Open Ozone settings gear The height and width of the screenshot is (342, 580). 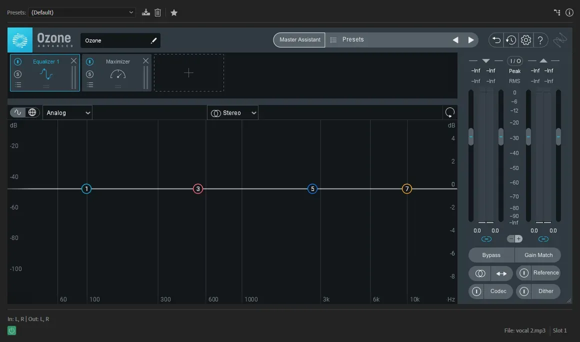[525, 40]
